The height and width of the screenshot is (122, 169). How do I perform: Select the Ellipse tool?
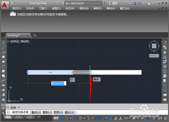3,85
